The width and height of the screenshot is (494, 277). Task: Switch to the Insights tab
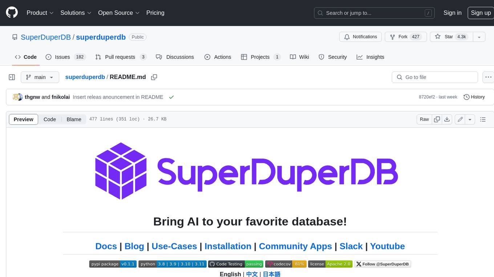[370, 57]
